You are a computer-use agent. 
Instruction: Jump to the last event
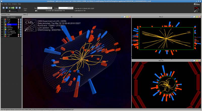point(20,8)
